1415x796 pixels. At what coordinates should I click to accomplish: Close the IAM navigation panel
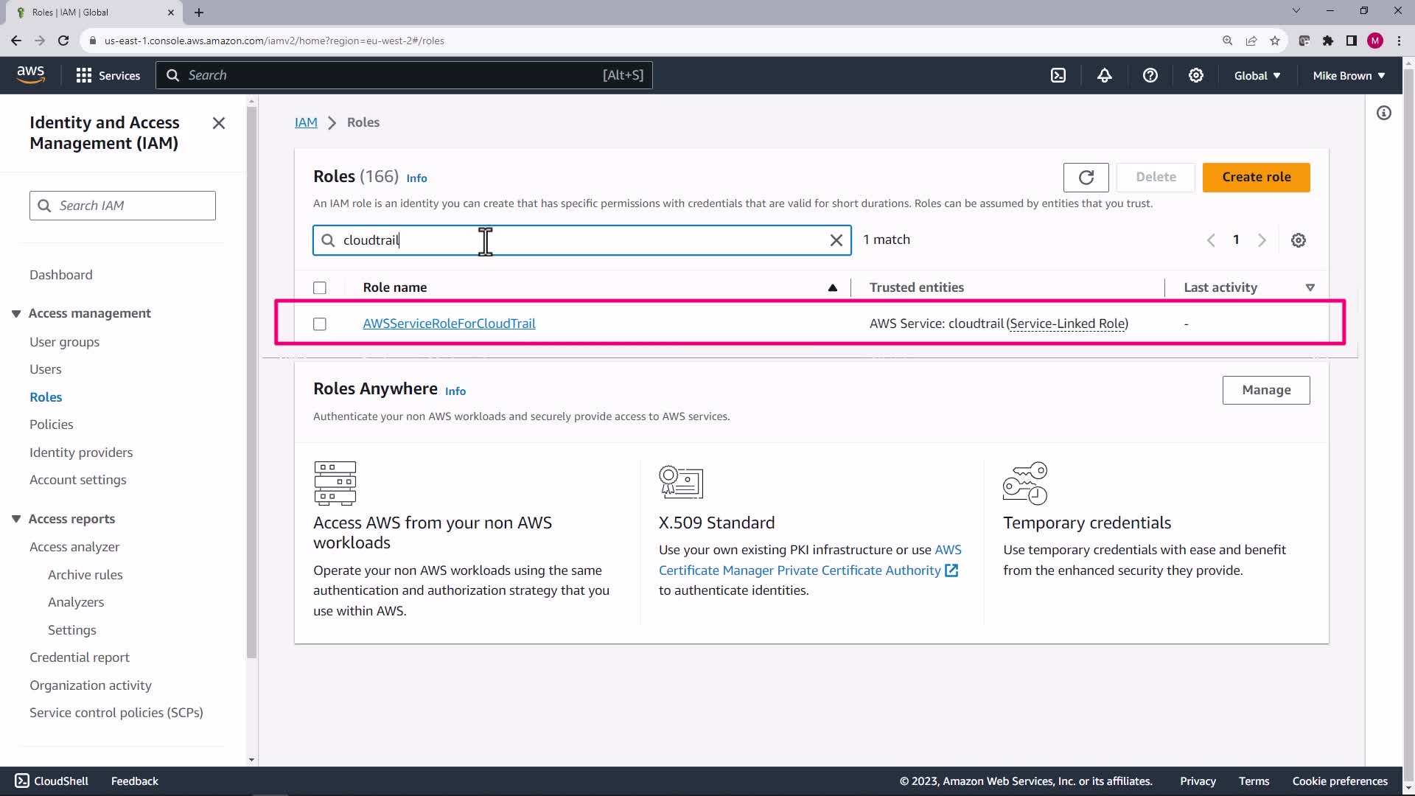point(219,123)
